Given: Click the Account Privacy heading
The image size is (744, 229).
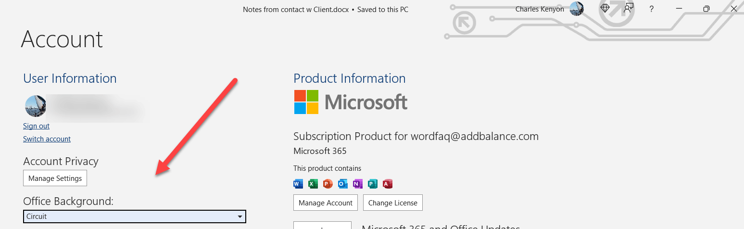Looking at the screenshot, I should click(x=61, y=161).
